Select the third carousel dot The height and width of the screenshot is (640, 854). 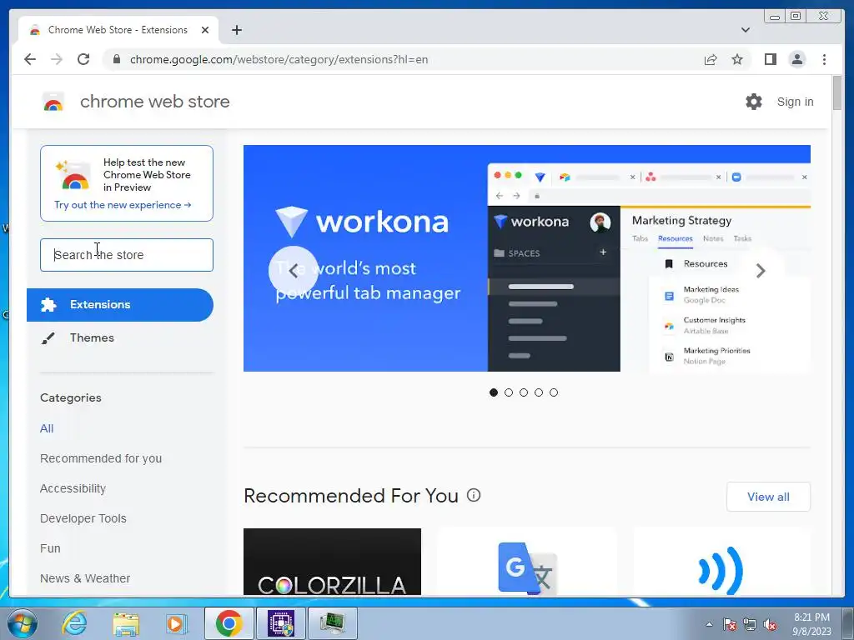[x=524, y=392]
